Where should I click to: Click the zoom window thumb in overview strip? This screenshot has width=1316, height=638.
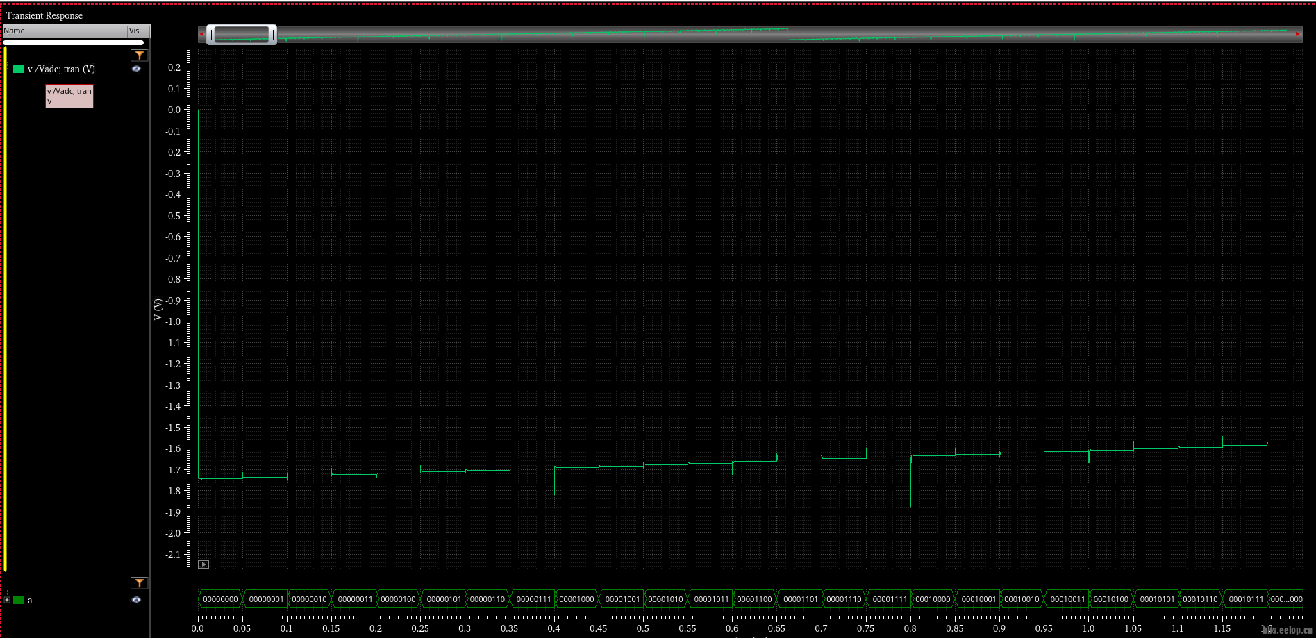point(242,35)
